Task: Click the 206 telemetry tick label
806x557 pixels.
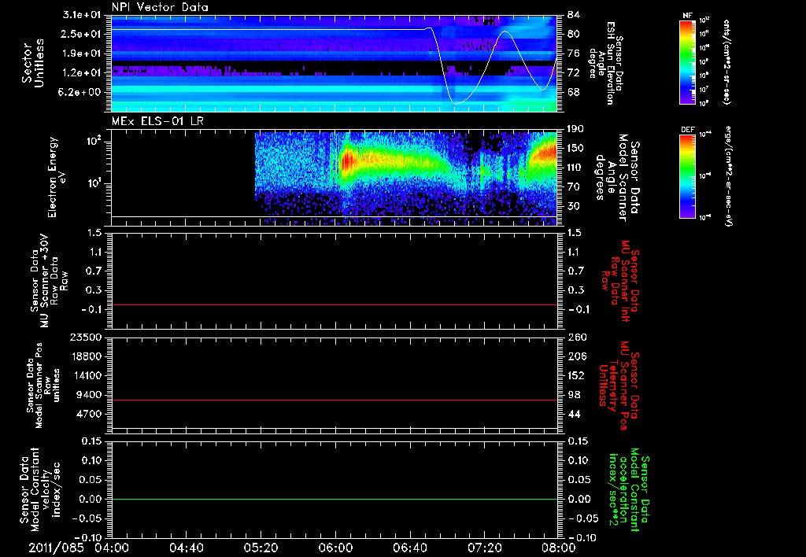Action: click(x=576, y=356)
